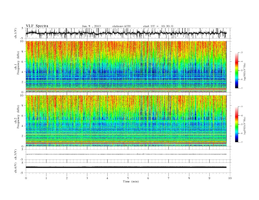Click the "ch.4(V)" axis label
Image resolution: width=259 pixels, height=200 pixels.
pyautogui.click(x=15, y=168)
